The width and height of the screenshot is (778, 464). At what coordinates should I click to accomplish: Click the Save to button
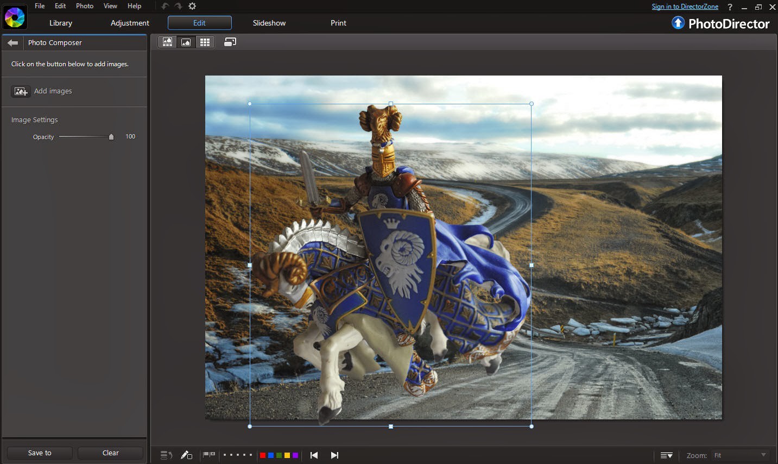point(40,453)
